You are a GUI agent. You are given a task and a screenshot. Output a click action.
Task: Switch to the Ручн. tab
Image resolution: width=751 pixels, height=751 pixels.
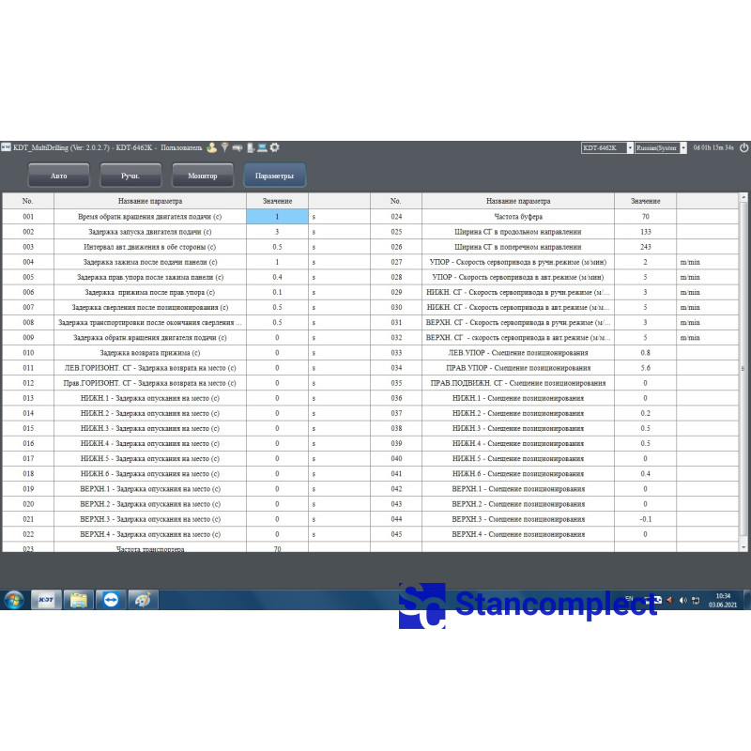pos(130,176)
